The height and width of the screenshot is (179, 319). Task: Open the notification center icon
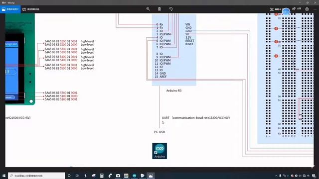[x=314, y=176]
